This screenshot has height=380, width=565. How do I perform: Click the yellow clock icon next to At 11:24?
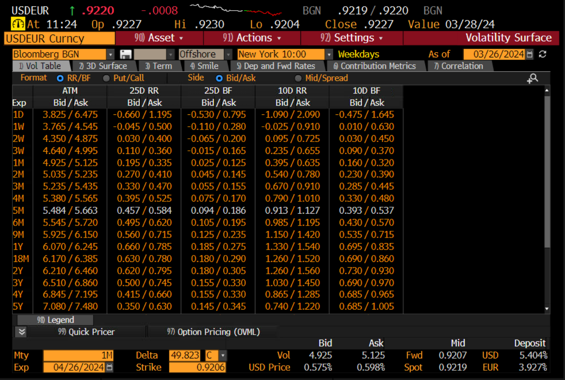tap(18, 24)
